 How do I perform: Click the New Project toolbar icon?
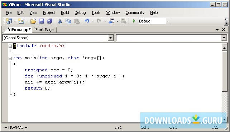[9, 21]
